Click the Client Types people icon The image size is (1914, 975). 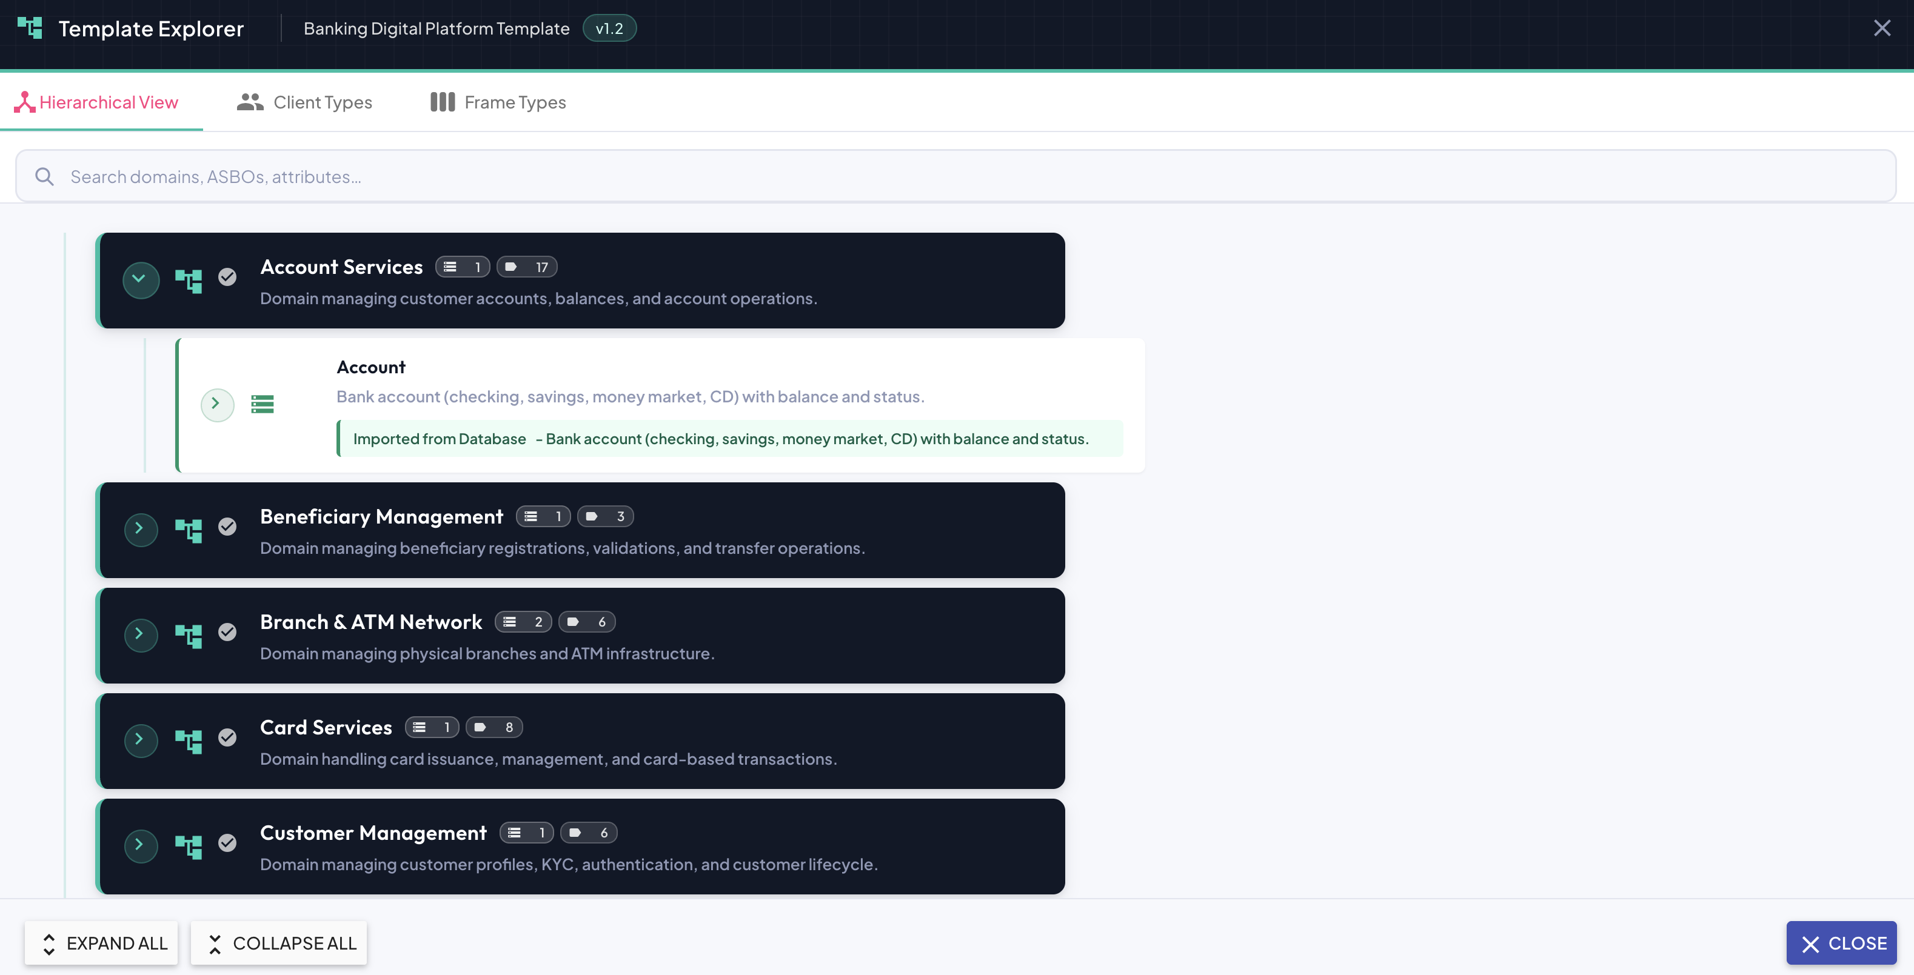pyautogui.click(x=250, y=102)
